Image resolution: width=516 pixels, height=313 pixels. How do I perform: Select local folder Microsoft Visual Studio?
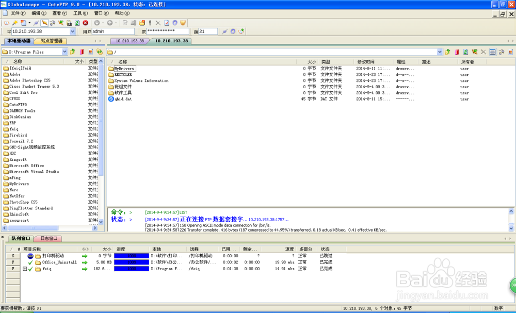pos(34,172)
